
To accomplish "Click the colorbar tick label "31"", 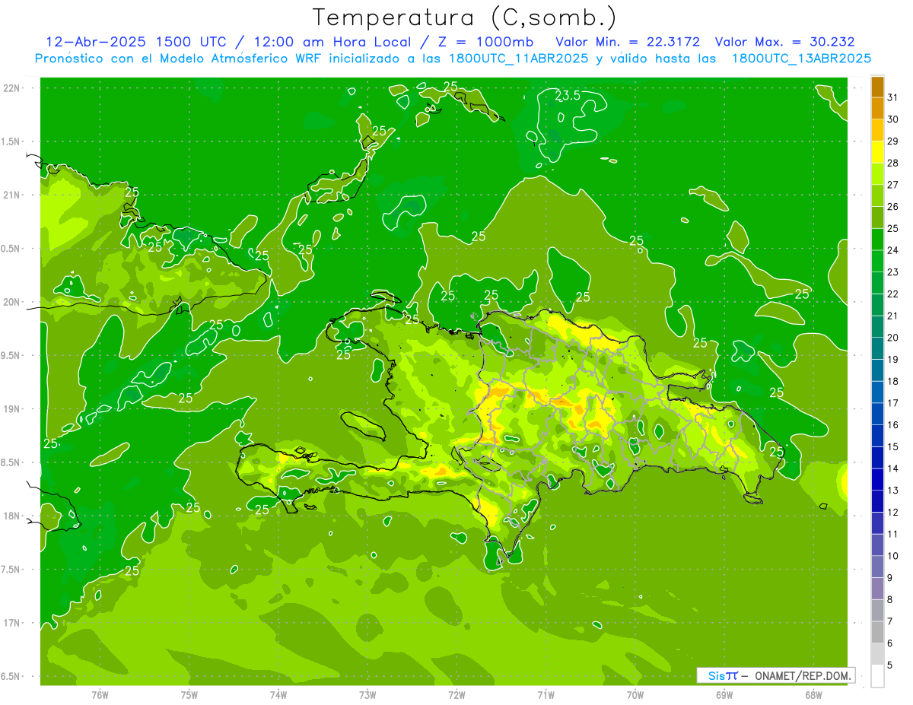I will click(893, 97).
